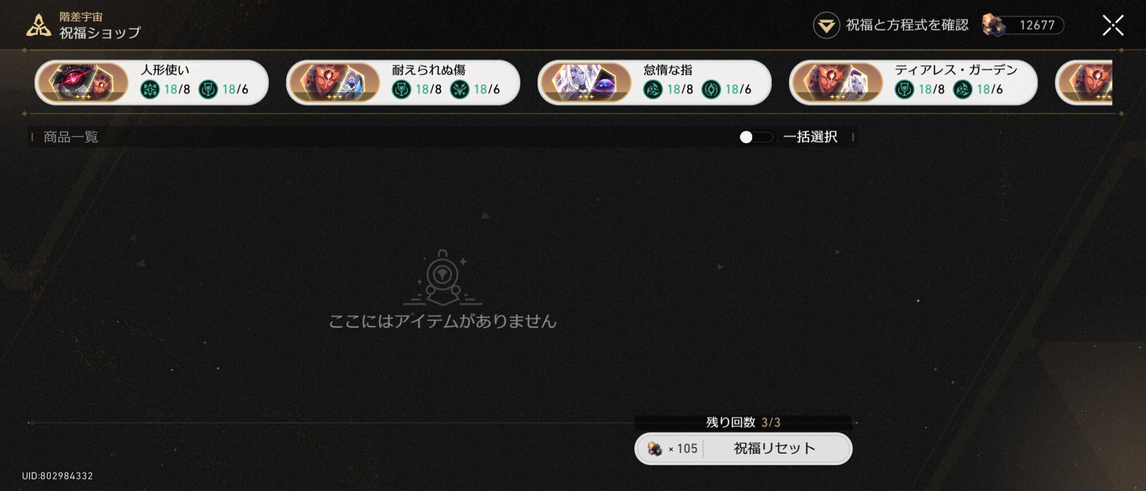
Task: Click the 祝福と方程式を確認 label
Action: [x=907, y=25]
